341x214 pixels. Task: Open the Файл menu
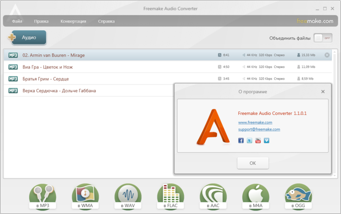(x=17, y=21)
